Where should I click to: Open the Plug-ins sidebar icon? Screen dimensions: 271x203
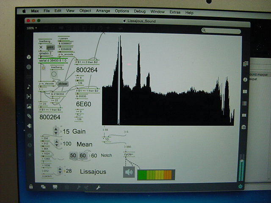(29, 126)
